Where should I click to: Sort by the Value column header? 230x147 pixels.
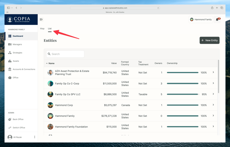[114, 63]
